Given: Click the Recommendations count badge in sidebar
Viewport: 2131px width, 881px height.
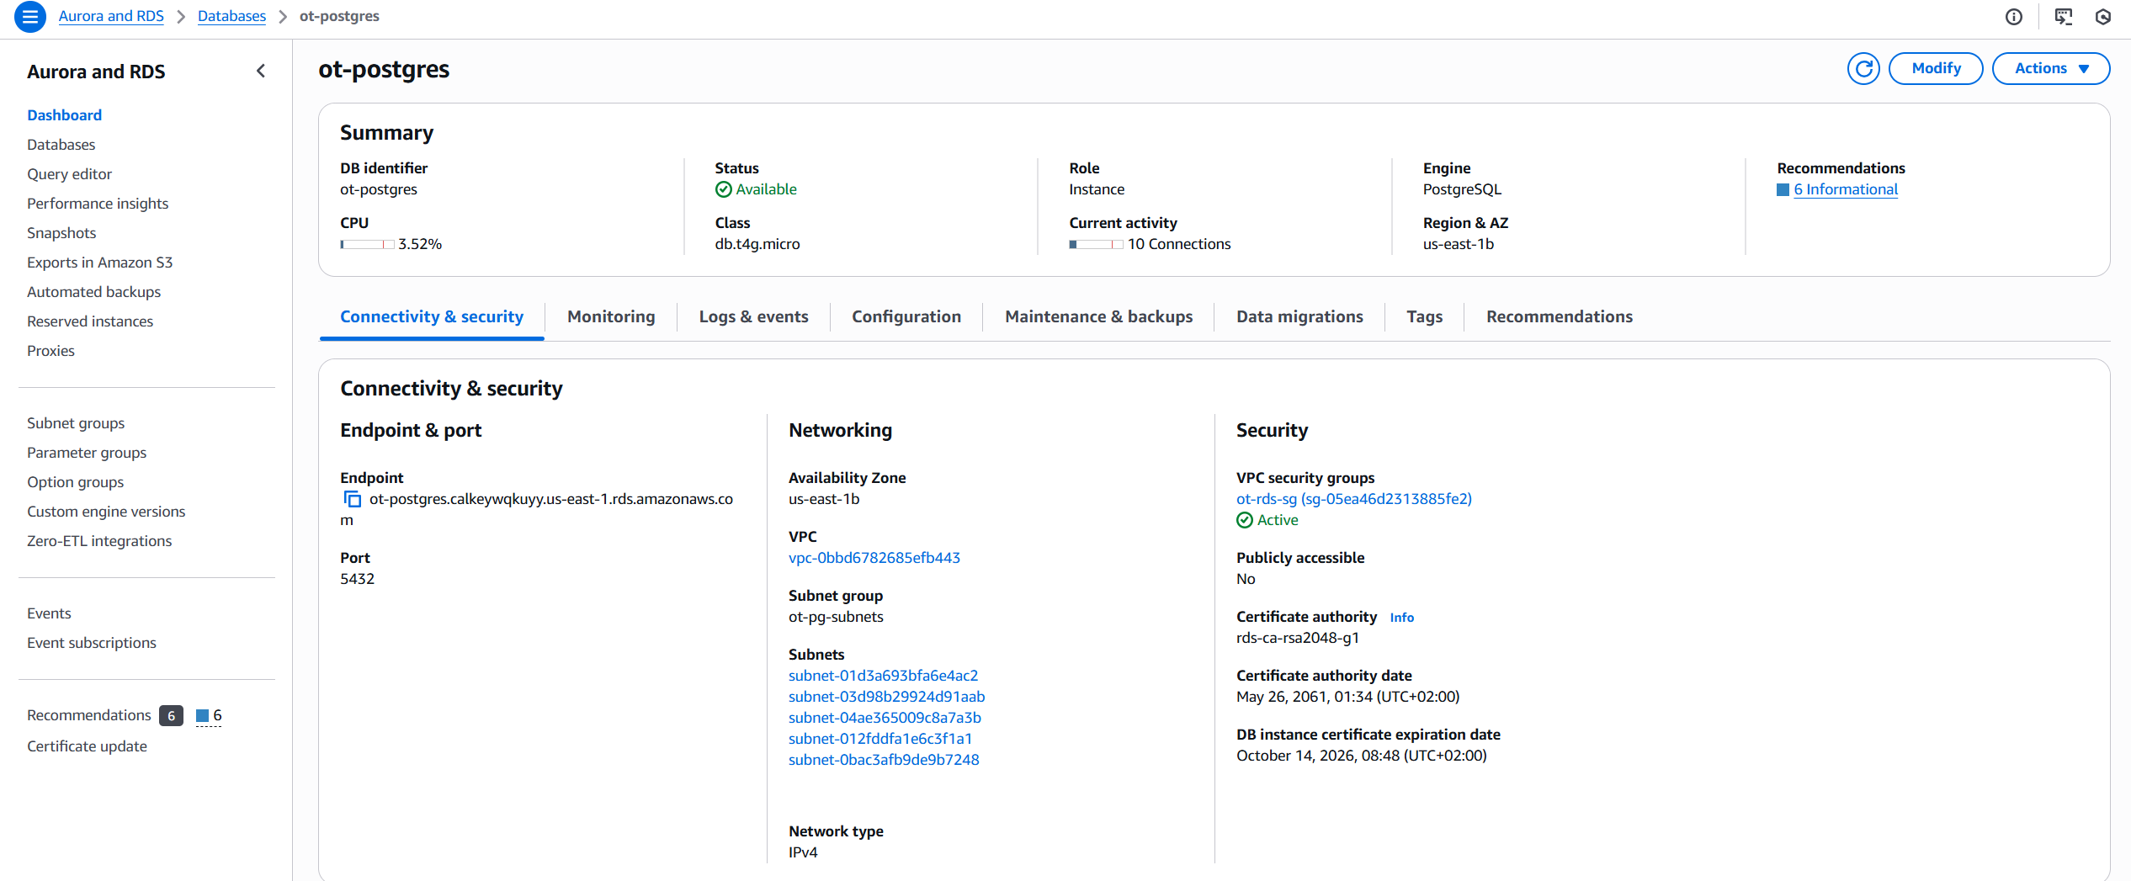Looking at the screenshot, I should pos(171,715).
